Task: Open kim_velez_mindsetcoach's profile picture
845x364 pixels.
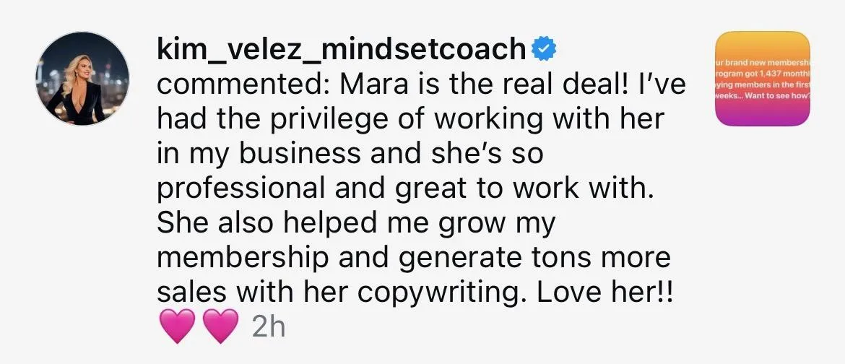Action: pyautogui.click(x=82, y=79)
